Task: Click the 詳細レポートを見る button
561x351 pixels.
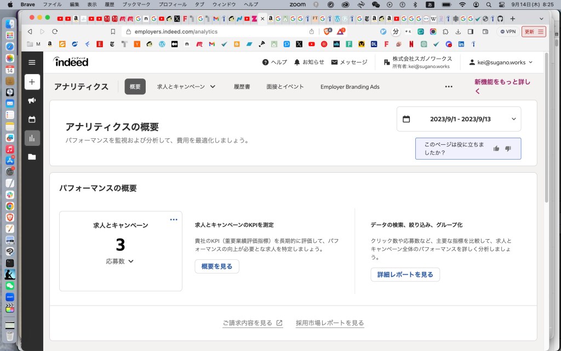Action: click(405, 274)
